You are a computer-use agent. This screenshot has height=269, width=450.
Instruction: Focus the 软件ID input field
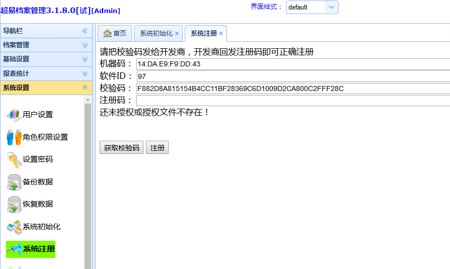293,76
